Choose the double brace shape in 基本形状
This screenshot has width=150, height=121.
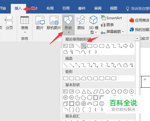click(x=78, y=110)
